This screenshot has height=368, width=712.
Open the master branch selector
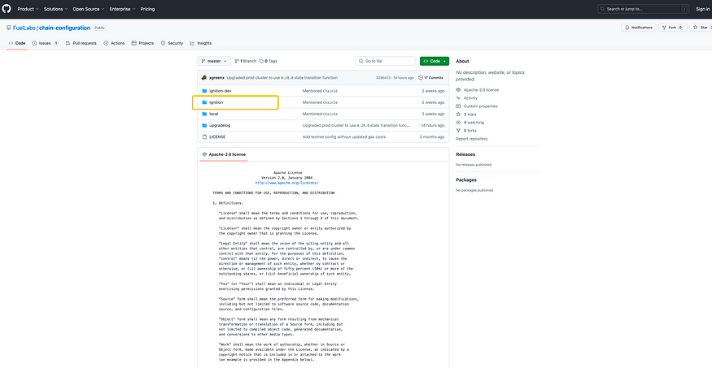click(x=214, y=61)
